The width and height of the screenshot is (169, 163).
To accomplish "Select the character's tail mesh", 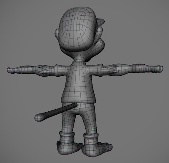I will pos(56,112).
